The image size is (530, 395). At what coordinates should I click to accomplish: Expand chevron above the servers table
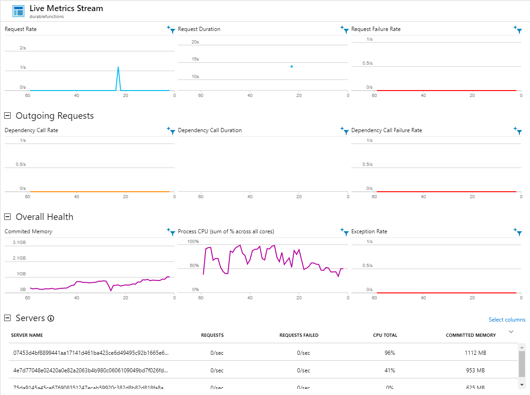coord(511,332)
